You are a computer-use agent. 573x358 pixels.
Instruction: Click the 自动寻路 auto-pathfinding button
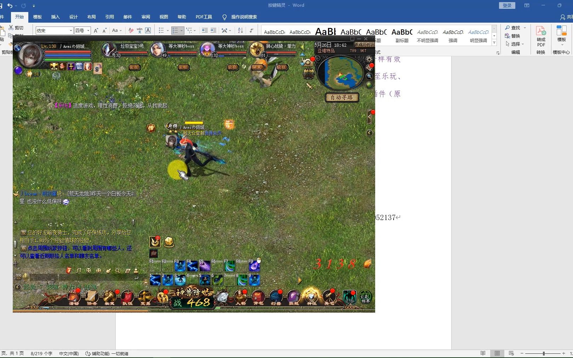[x=342, y=97]
